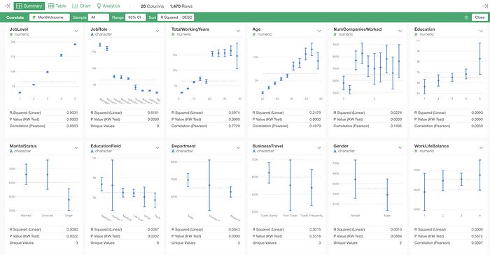Click the 26 Columns count
Image resolution: width=490 pixels, height=255 pixels.
(152, 6)
